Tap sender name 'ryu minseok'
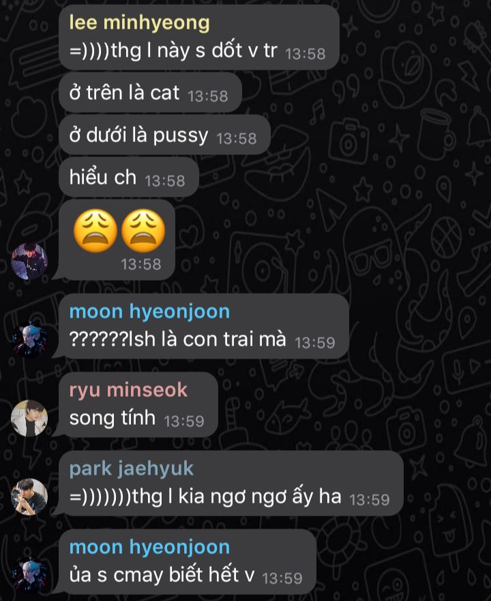Viewport: 491px width, 601px height. pos(128,390)
